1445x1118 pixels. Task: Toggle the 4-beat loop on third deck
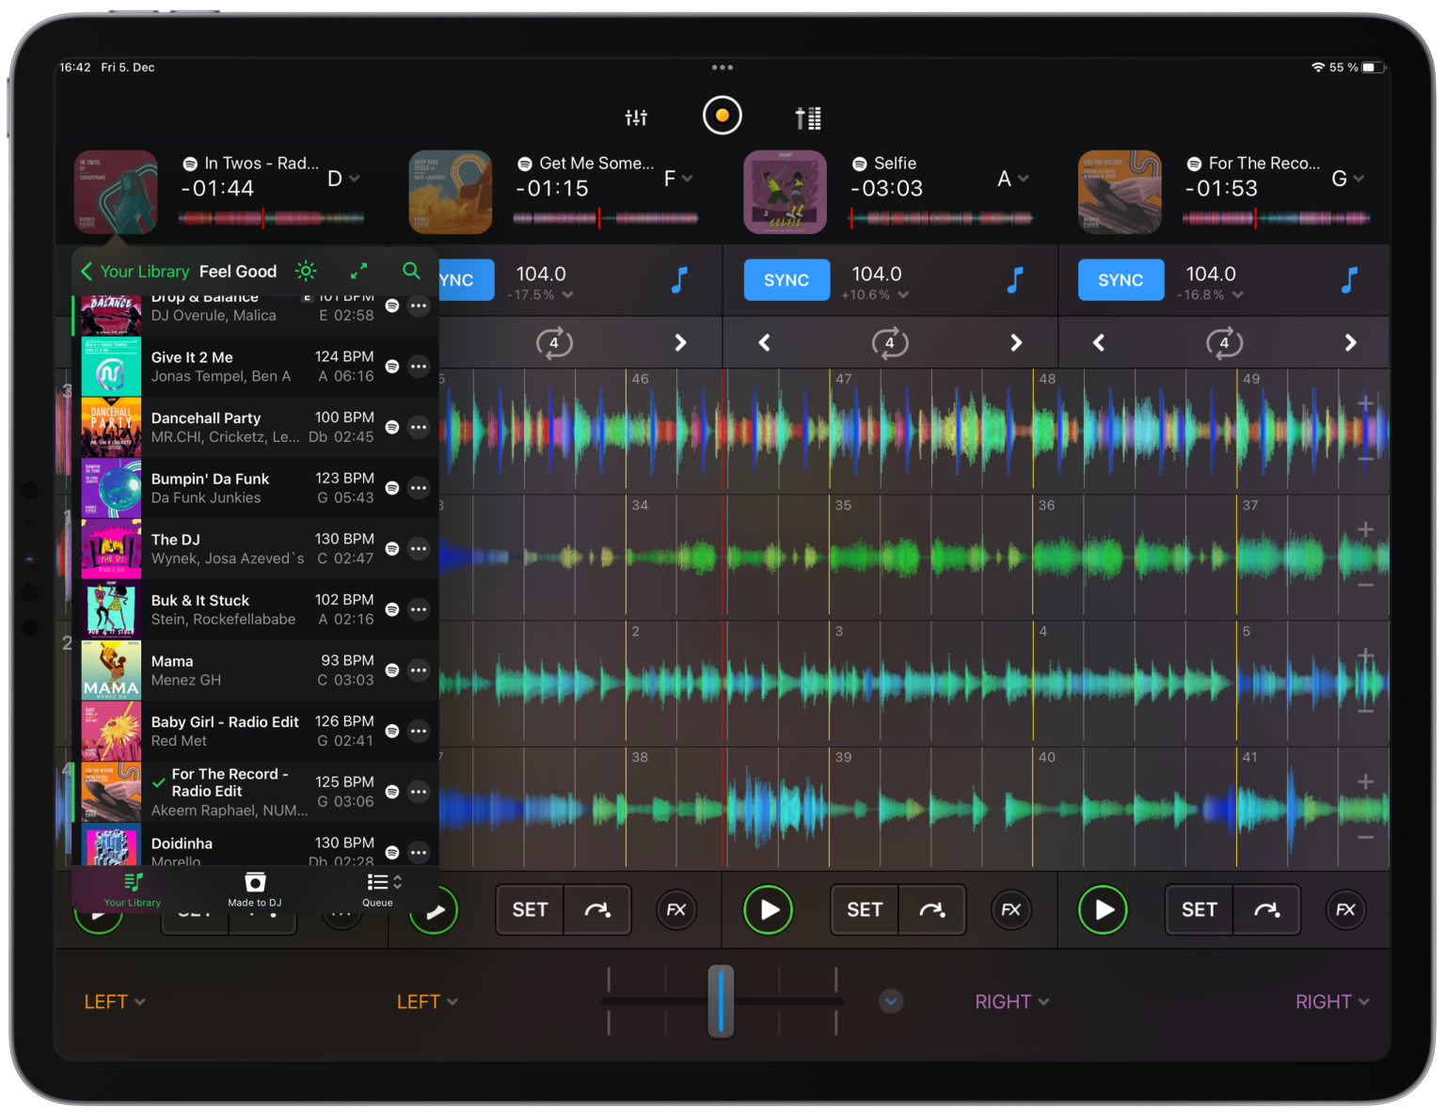click(890, 342)
